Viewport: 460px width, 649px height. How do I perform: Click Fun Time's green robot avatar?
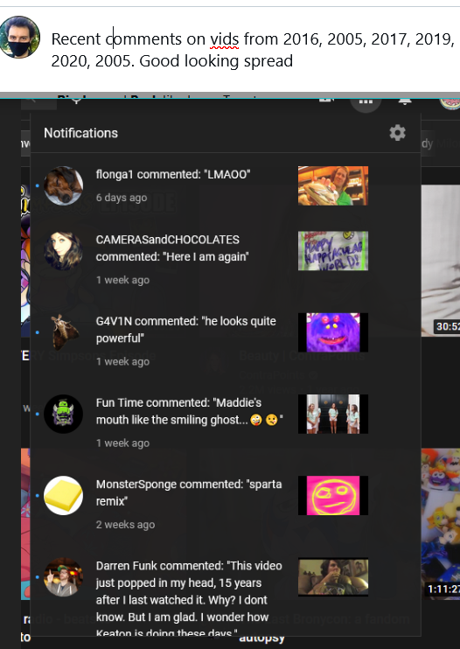point(63,414)
